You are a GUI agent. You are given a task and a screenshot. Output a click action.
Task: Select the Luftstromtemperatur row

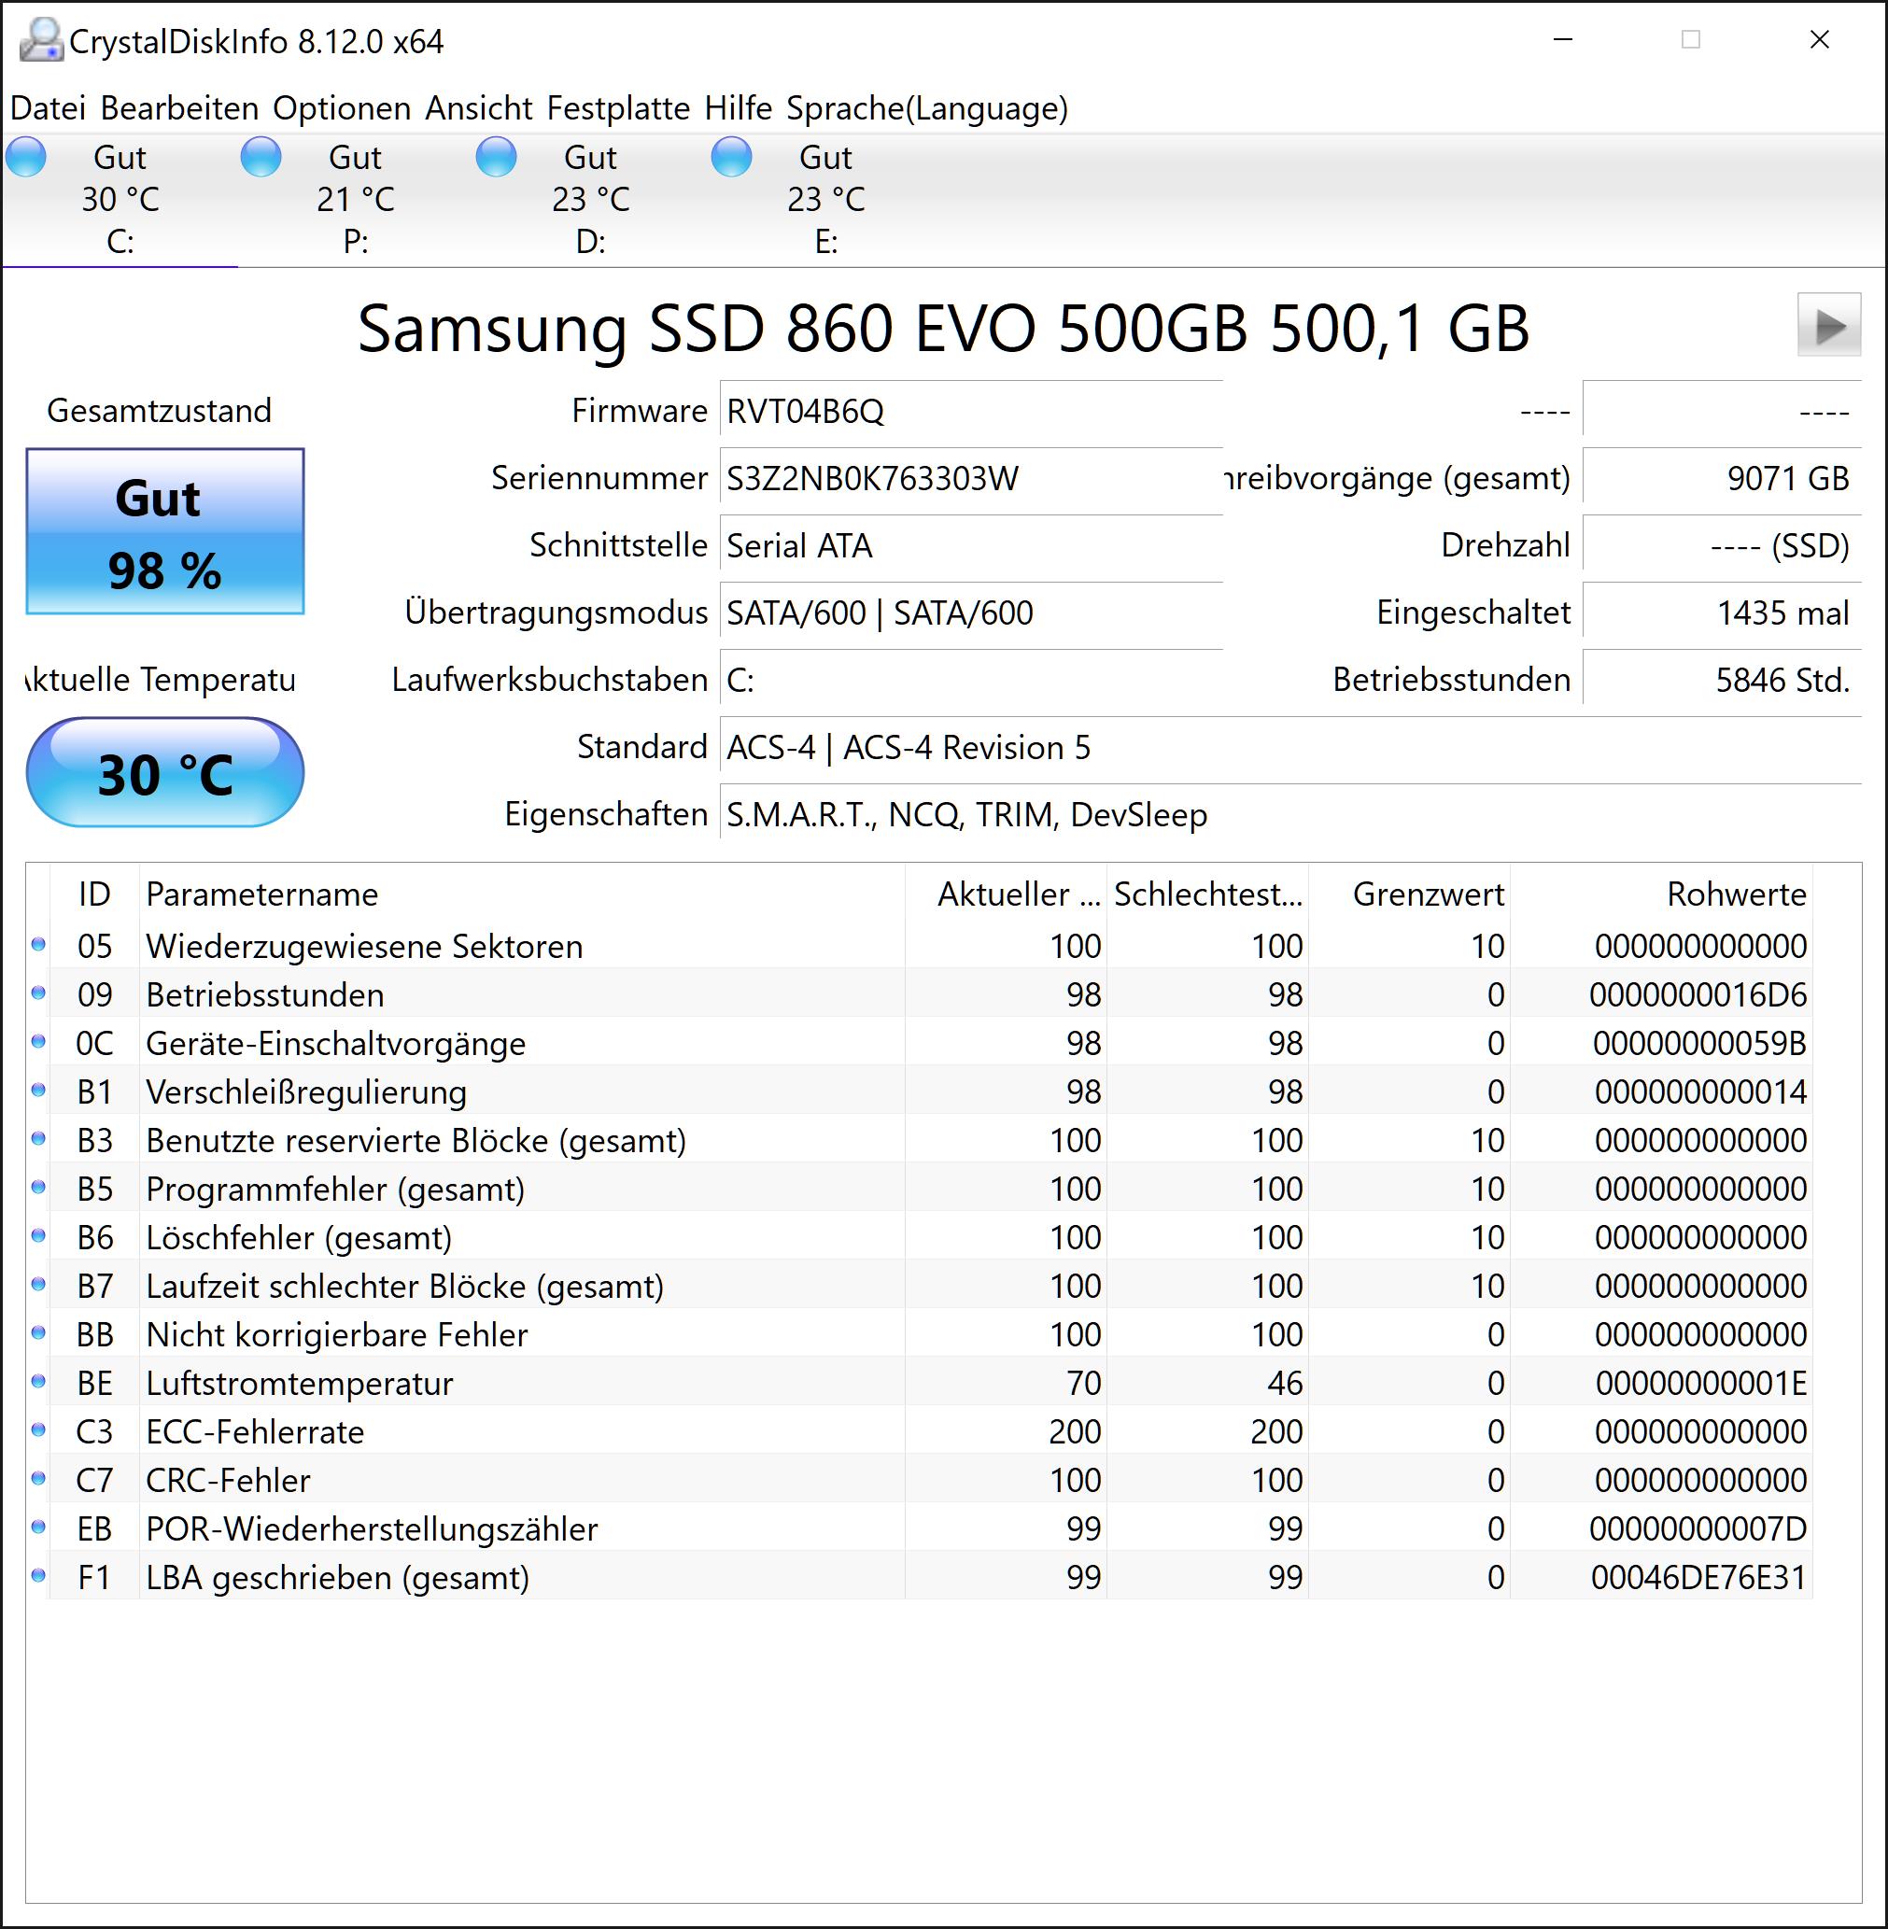pos(300,1384)
